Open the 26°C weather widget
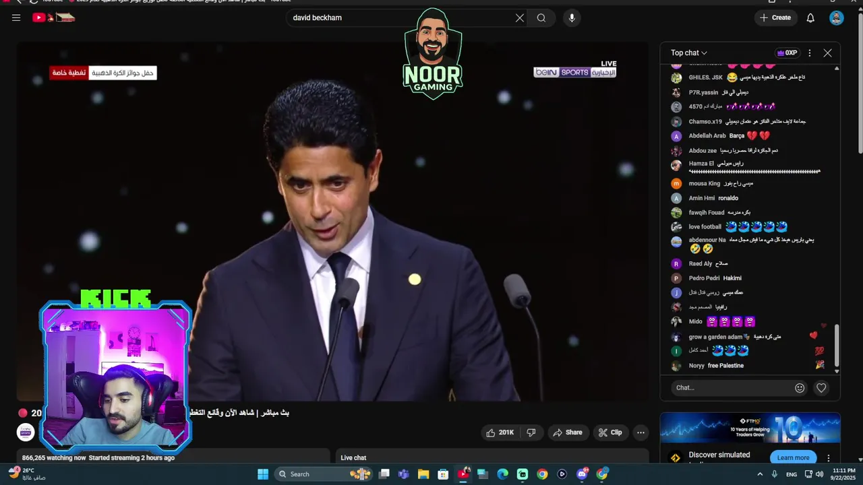 click(28, 474)
